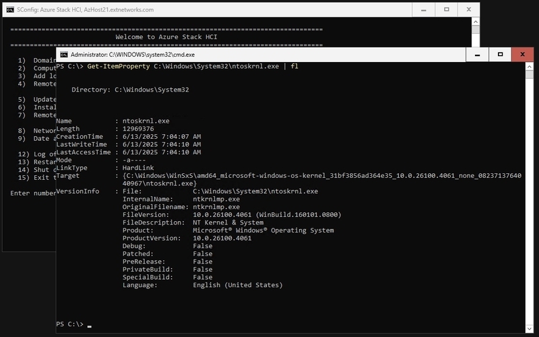Click the Language 'English (United States)' text
Image resolution: width=539 pixels, height=337 pixels.
[x=238, y=285]
